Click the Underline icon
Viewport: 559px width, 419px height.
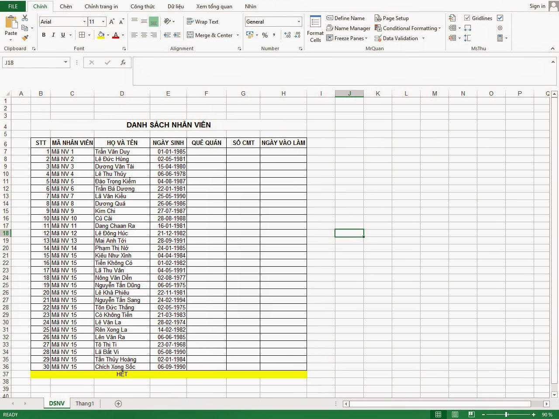coord(62,35)
